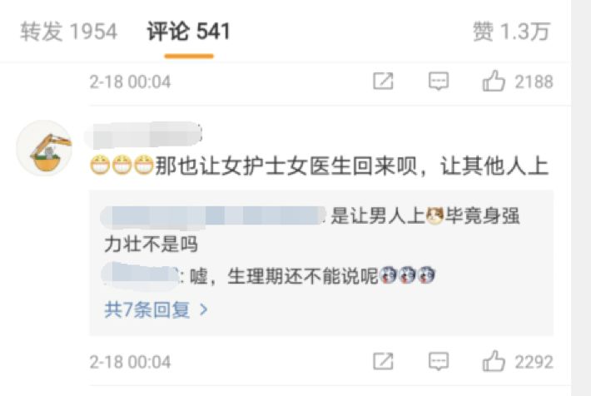Like the comment with 2188 likes
Image resolution: width=591 pixels, height=396 pixels.
494,81
